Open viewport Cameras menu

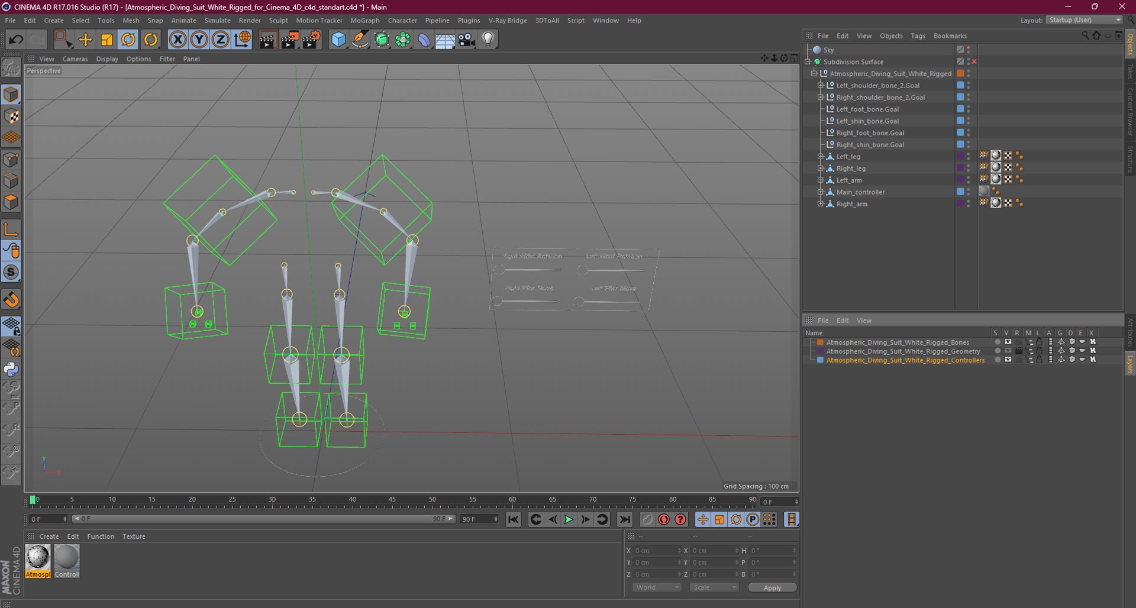75,59
